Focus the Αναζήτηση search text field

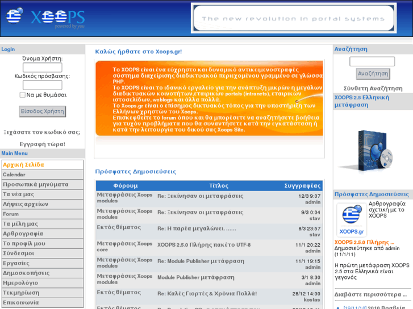point(372,62)
